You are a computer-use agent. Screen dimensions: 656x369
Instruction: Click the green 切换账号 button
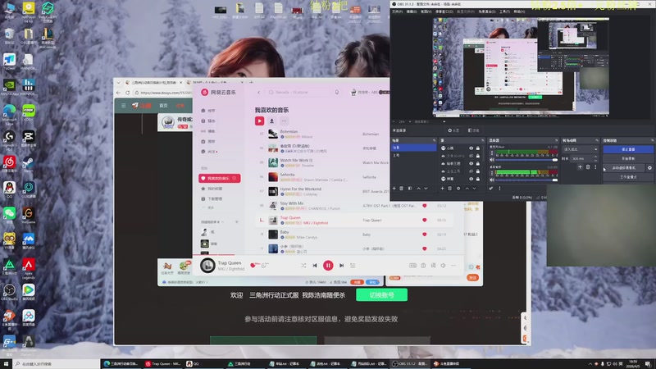tap(381, 295)
